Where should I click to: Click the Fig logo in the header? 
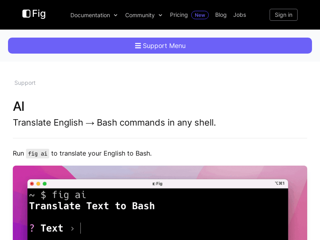pyautogui.click(x=34, y=14)
